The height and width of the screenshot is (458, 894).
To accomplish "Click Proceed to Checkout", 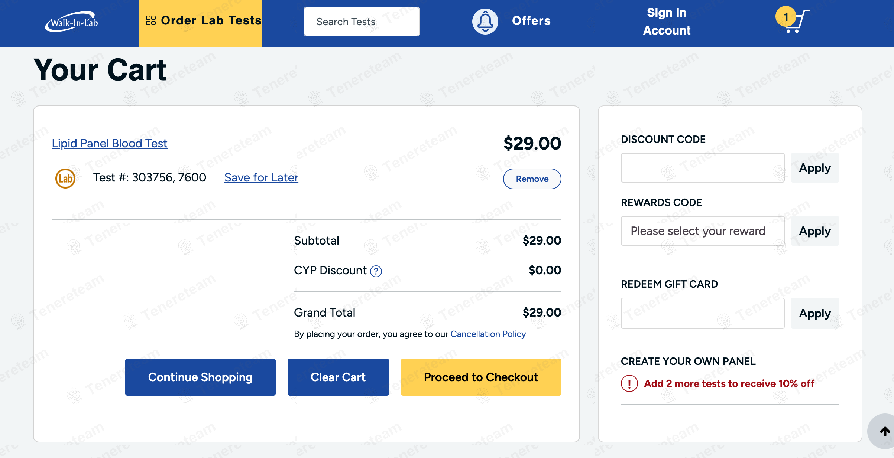I will [x=481, y=377].
